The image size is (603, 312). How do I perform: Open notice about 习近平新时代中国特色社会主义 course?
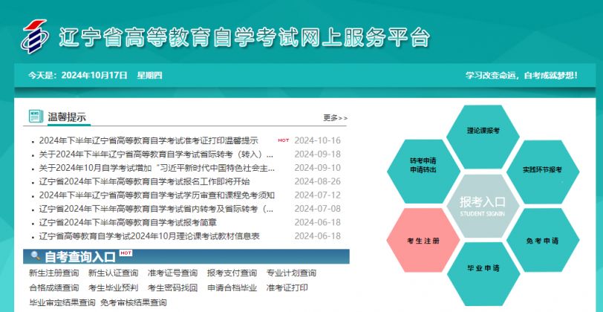point(157,168)
